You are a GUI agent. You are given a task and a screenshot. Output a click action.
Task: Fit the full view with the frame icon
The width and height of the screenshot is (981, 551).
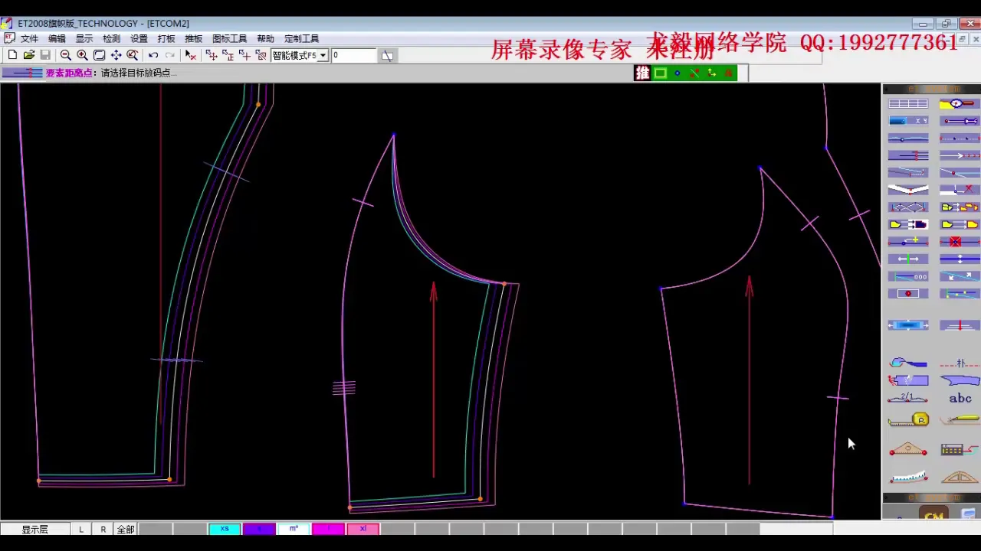coord(100,55)
